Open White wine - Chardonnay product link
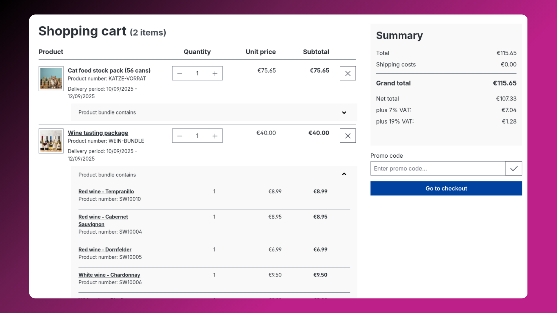Viewport: 557px width, 313px height. coord(109,275)
